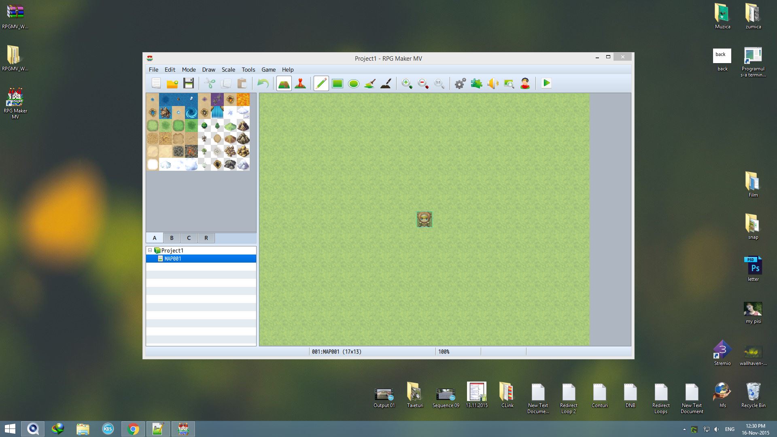
Task: Open the Help menu
Action: (288, 70)
